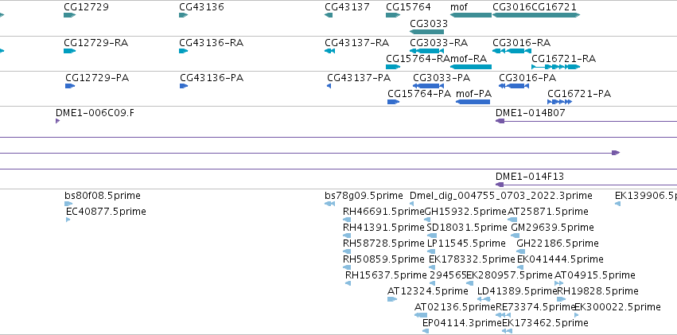Select the CG15764 gene glyph
This screenshot has height=335, width=677.
pyautogui.click(x=393, y=15)
